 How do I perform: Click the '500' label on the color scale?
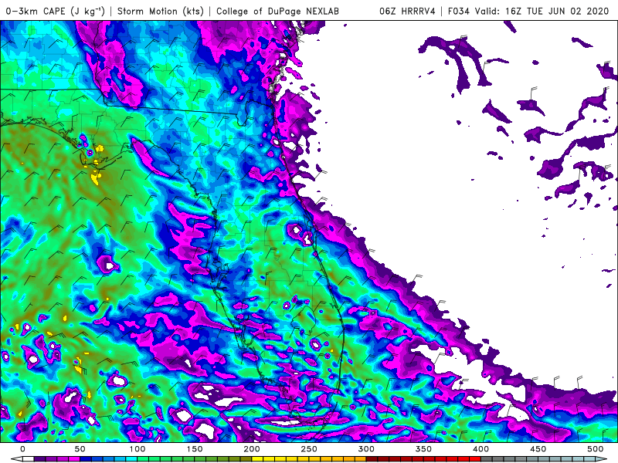coord(595,449)
